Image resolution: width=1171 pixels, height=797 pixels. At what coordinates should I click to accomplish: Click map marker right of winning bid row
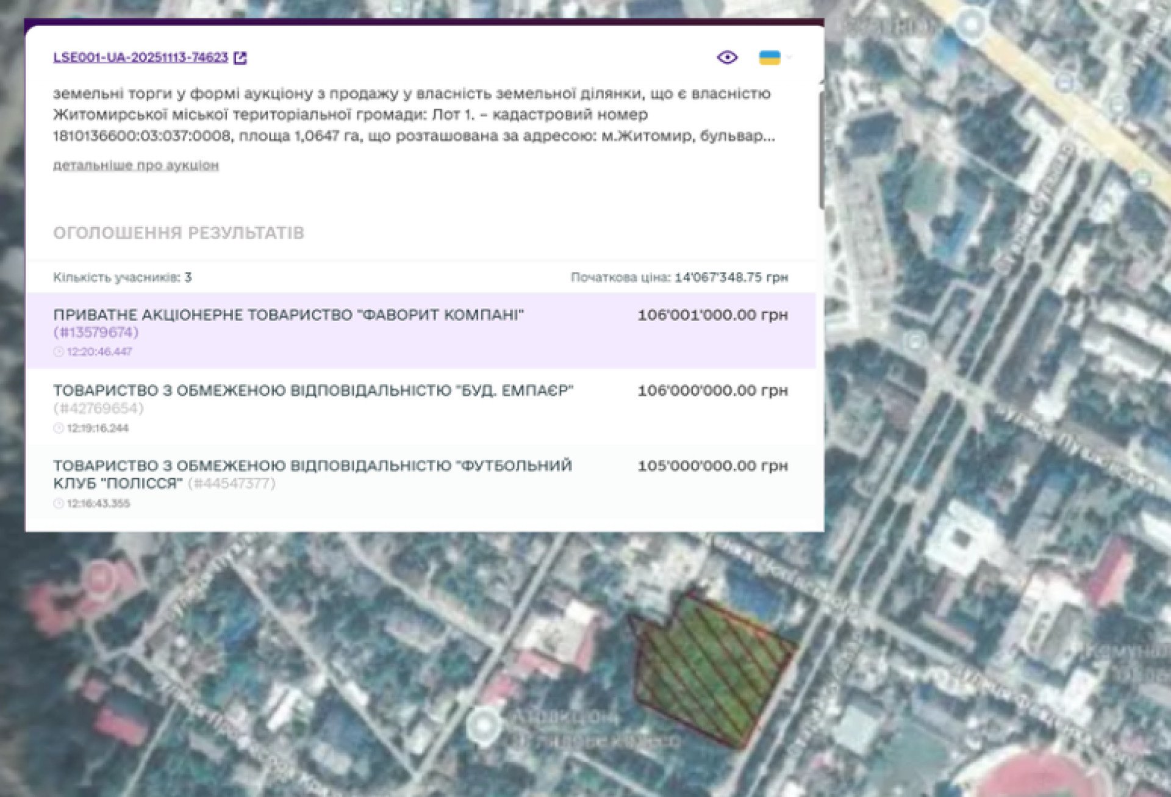[915, 341]
